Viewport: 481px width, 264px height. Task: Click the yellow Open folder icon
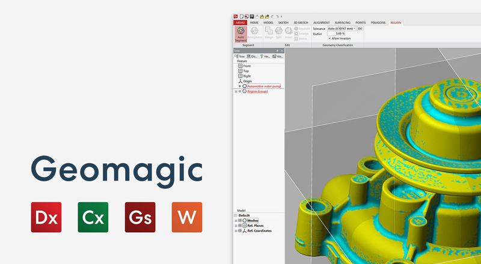(x=262, y=17)
